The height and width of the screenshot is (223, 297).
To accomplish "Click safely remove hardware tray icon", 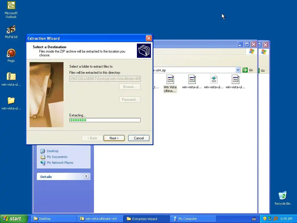I will pyautogui.click(x=270, y=219).
